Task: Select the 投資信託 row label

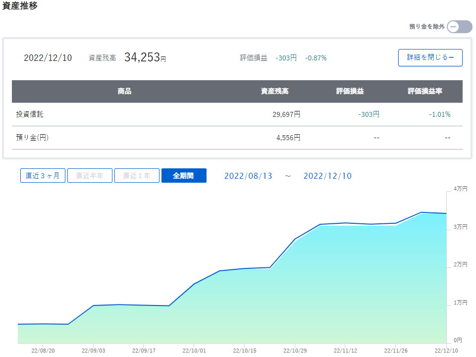Action: coord(30,114)
